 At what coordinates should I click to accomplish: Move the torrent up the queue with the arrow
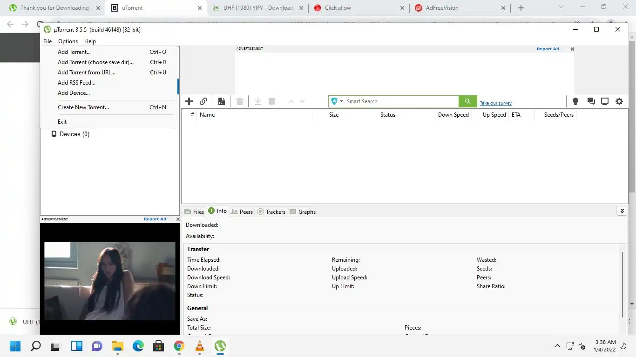click(x=291, y=101)
